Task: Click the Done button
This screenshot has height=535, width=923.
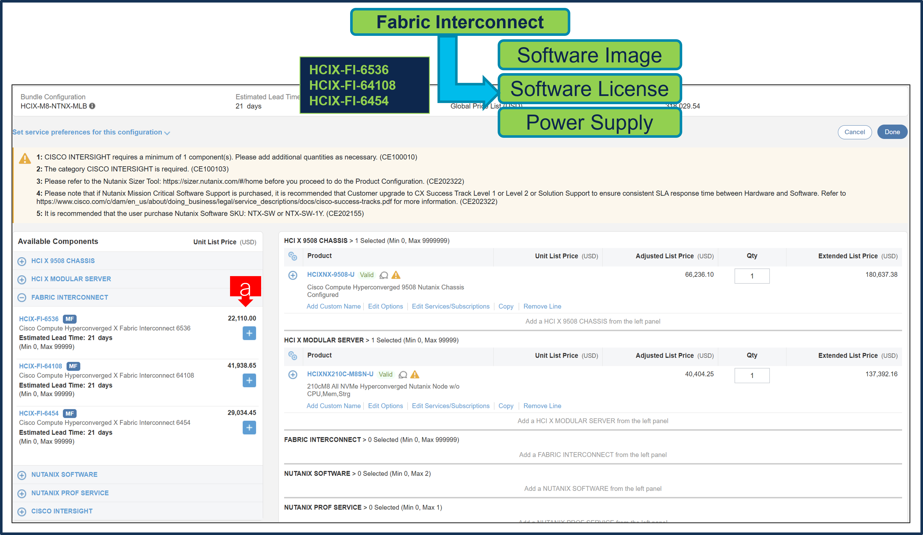Action: (x=892, y=132)
